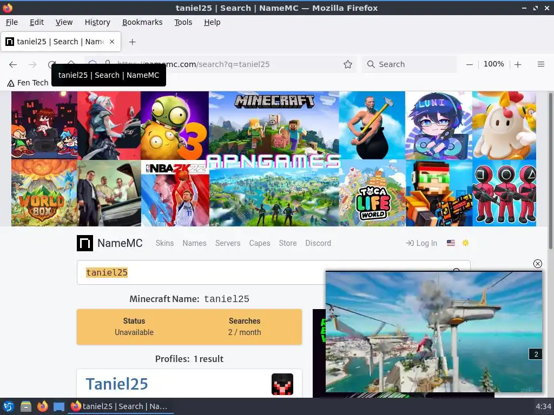Toggle the sun light/dark theme icon

pyautogui.click(x=465, y=243)
